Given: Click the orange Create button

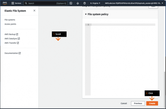Looking at the screenshot, I should tap(152, 104).
